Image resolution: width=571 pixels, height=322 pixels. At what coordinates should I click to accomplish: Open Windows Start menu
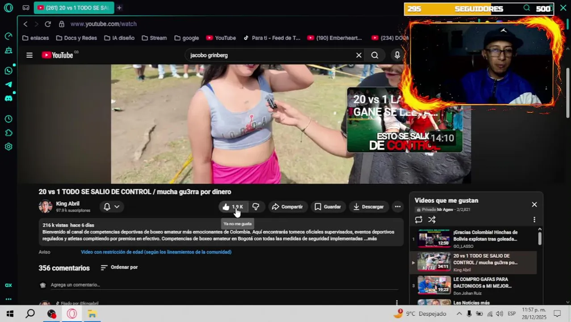coord(10,314)
